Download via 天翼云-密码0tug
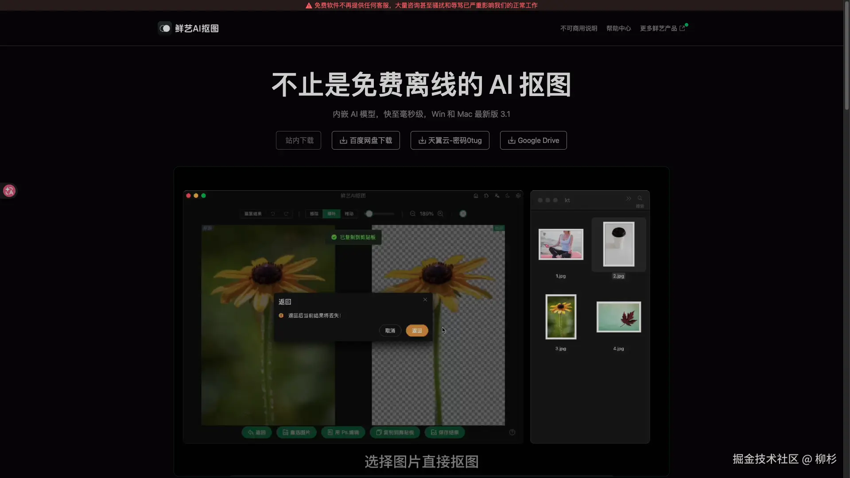The image size is (850, 478). [x=450, y=140]
